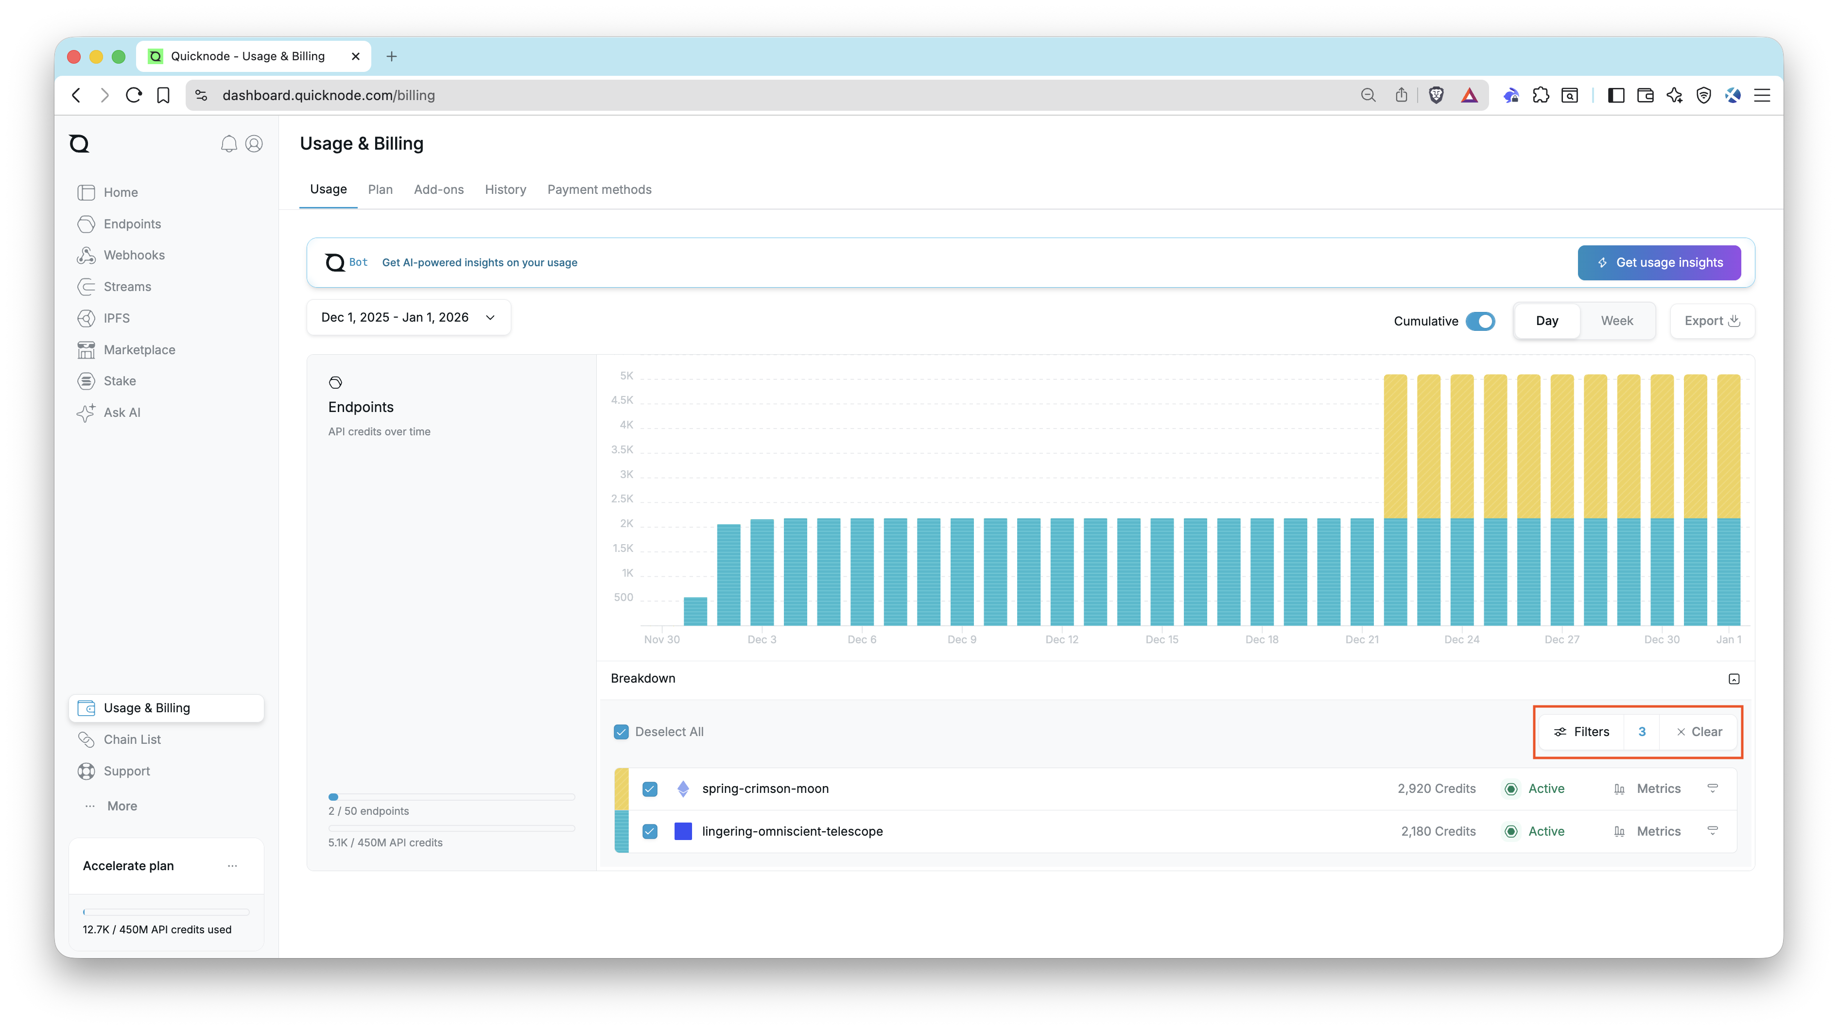Toggle off the Cumulative switch
This screenshot has height=1030, width=1838.
click(1481, 321)
